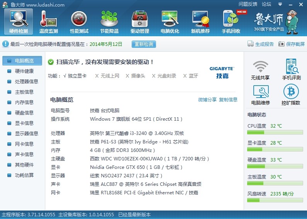
Task: Click the 生成报告 generate report icon
Action: click(250, 44)
